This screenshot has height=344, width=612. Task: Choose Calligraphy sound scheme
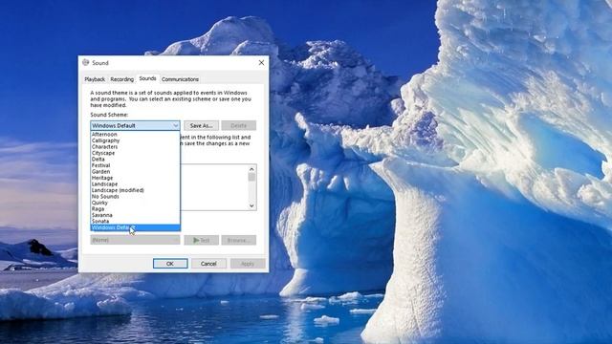tap(135, 140)
